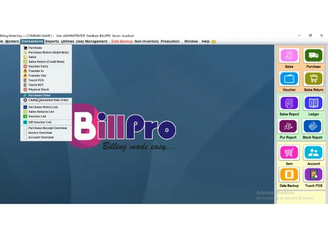Open the Item cart shortcut icon
Image resolution: width=328 pixels, height=246 pixels.
pos(289,152)
